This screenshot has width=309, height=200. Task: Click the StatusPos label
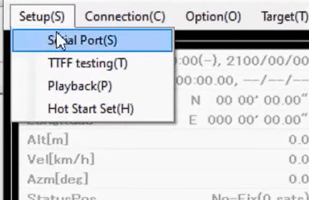pyautogui.click(x=60, y=196)
